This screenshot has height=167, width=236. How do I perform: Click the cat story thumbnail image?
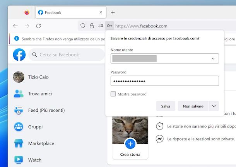130,130
